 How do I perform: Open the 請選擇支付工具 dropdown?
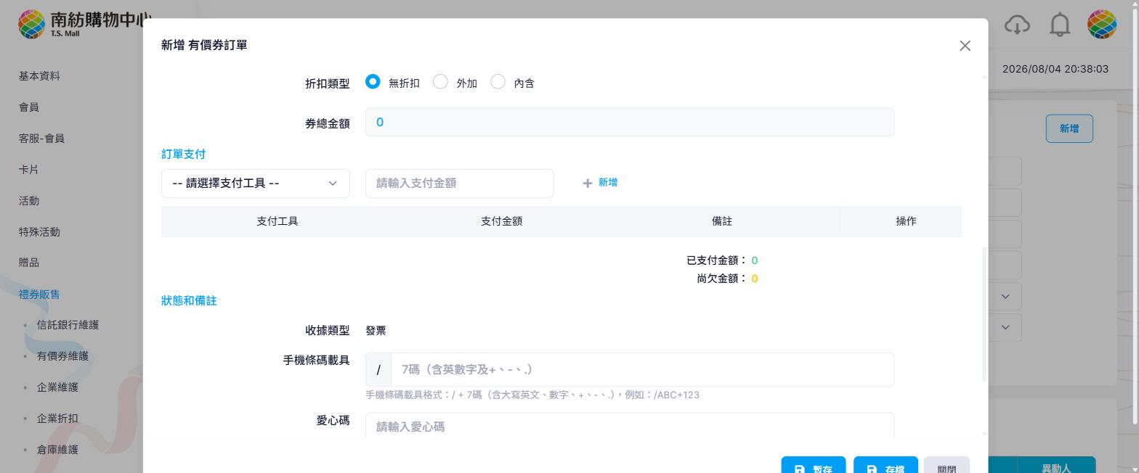(x=256, y=183)
